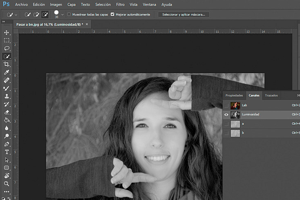The image size is (300, 200).
Task: Select the Blur tool
Action: [7, 128]
